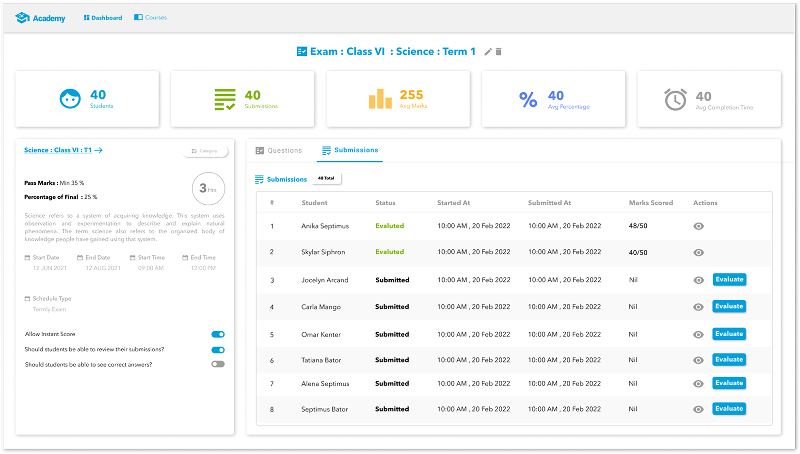Switch to the Questions tab
Viewport: 800px width, 454px height.
[x=279, y=151]
